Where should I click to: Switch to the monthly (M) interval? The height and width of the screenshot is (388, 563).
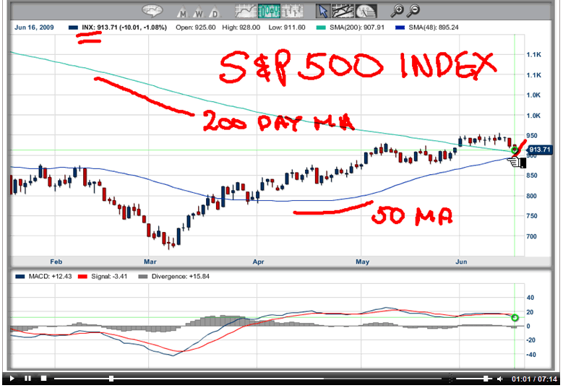click(183, 12)
